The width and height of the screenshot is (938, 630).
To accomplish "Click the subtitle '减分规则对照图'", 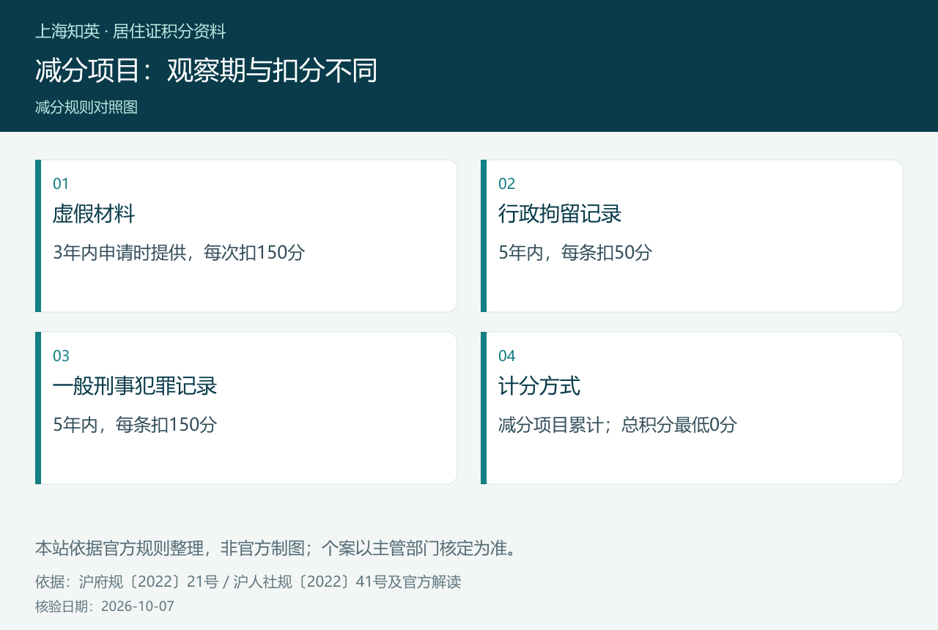I will pyautogui.click(x=86, y=108).
